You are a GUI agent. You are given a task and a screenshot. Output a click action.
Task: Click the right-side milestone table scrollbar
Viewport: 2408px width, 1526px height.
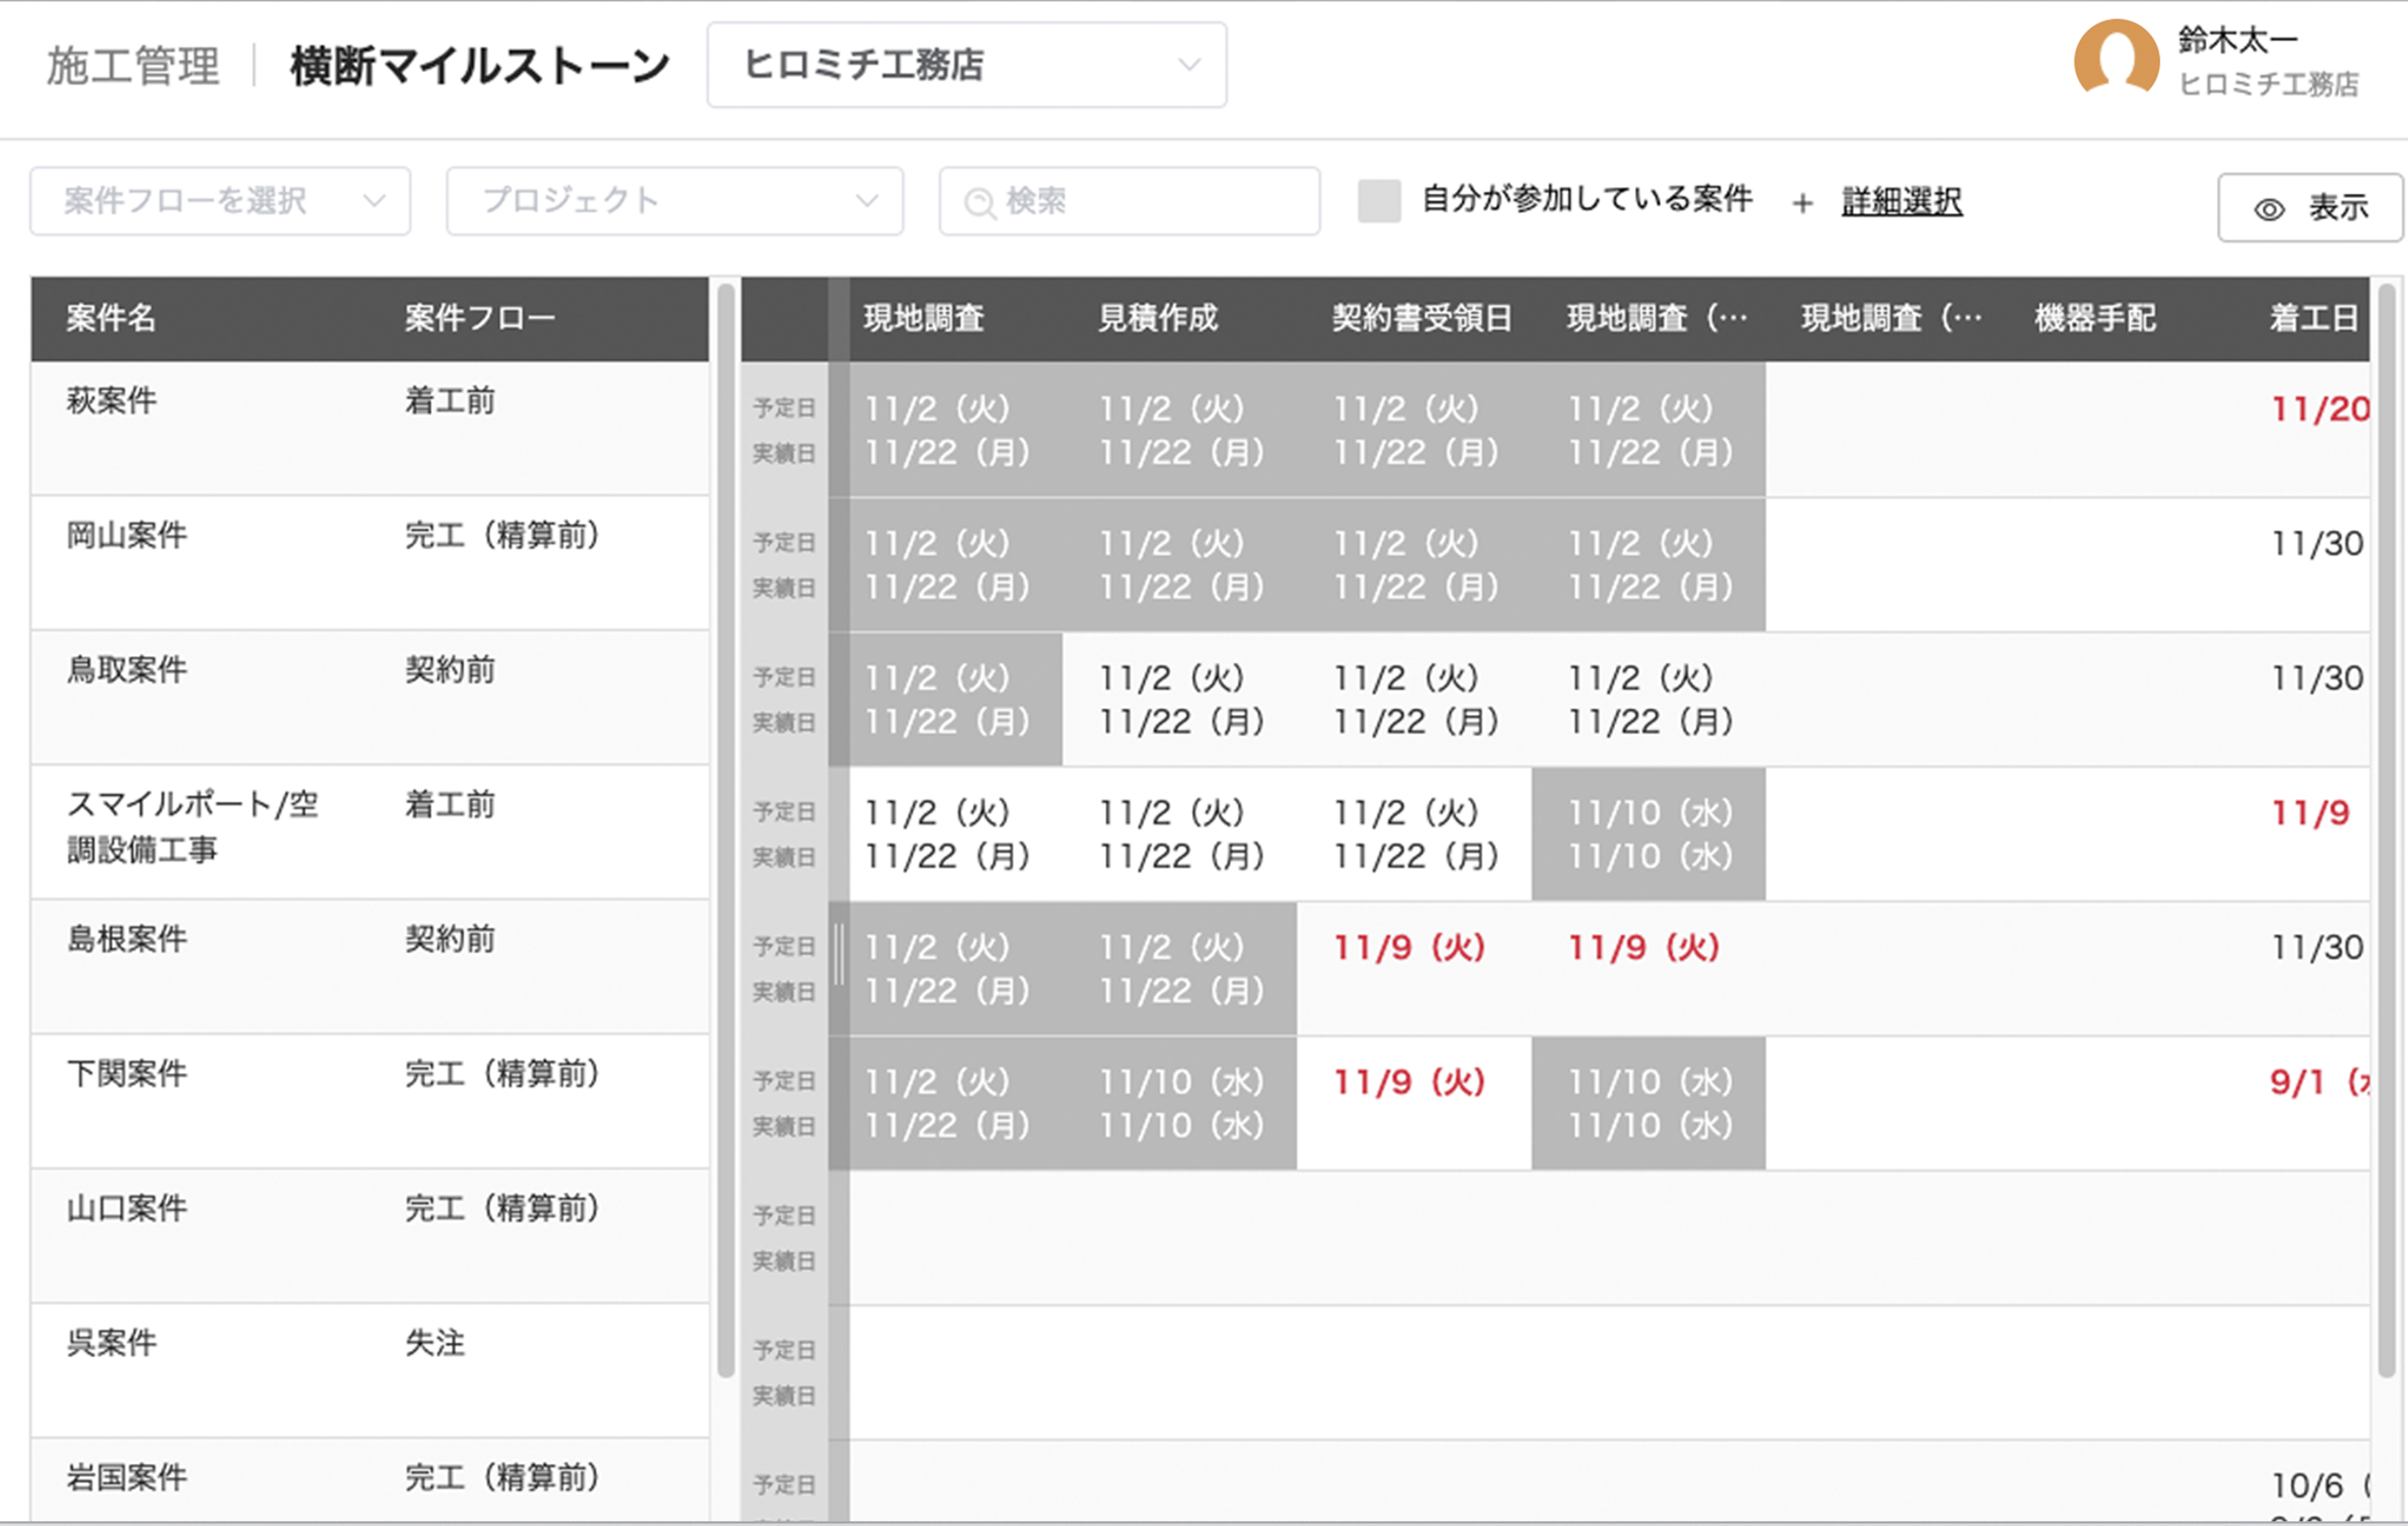pos(2387,830)
